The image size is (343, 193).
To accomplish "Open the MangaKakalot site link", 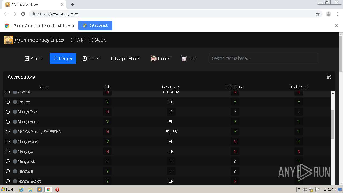I will [29, 181].
